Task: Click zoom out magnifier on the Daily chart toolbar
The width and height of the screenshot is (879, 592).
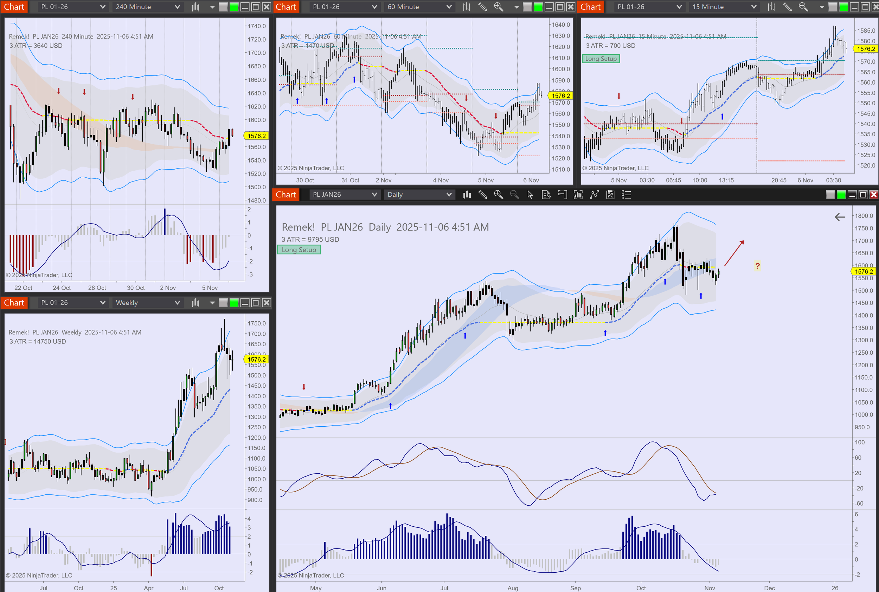Action: click(x=514, y=195)
